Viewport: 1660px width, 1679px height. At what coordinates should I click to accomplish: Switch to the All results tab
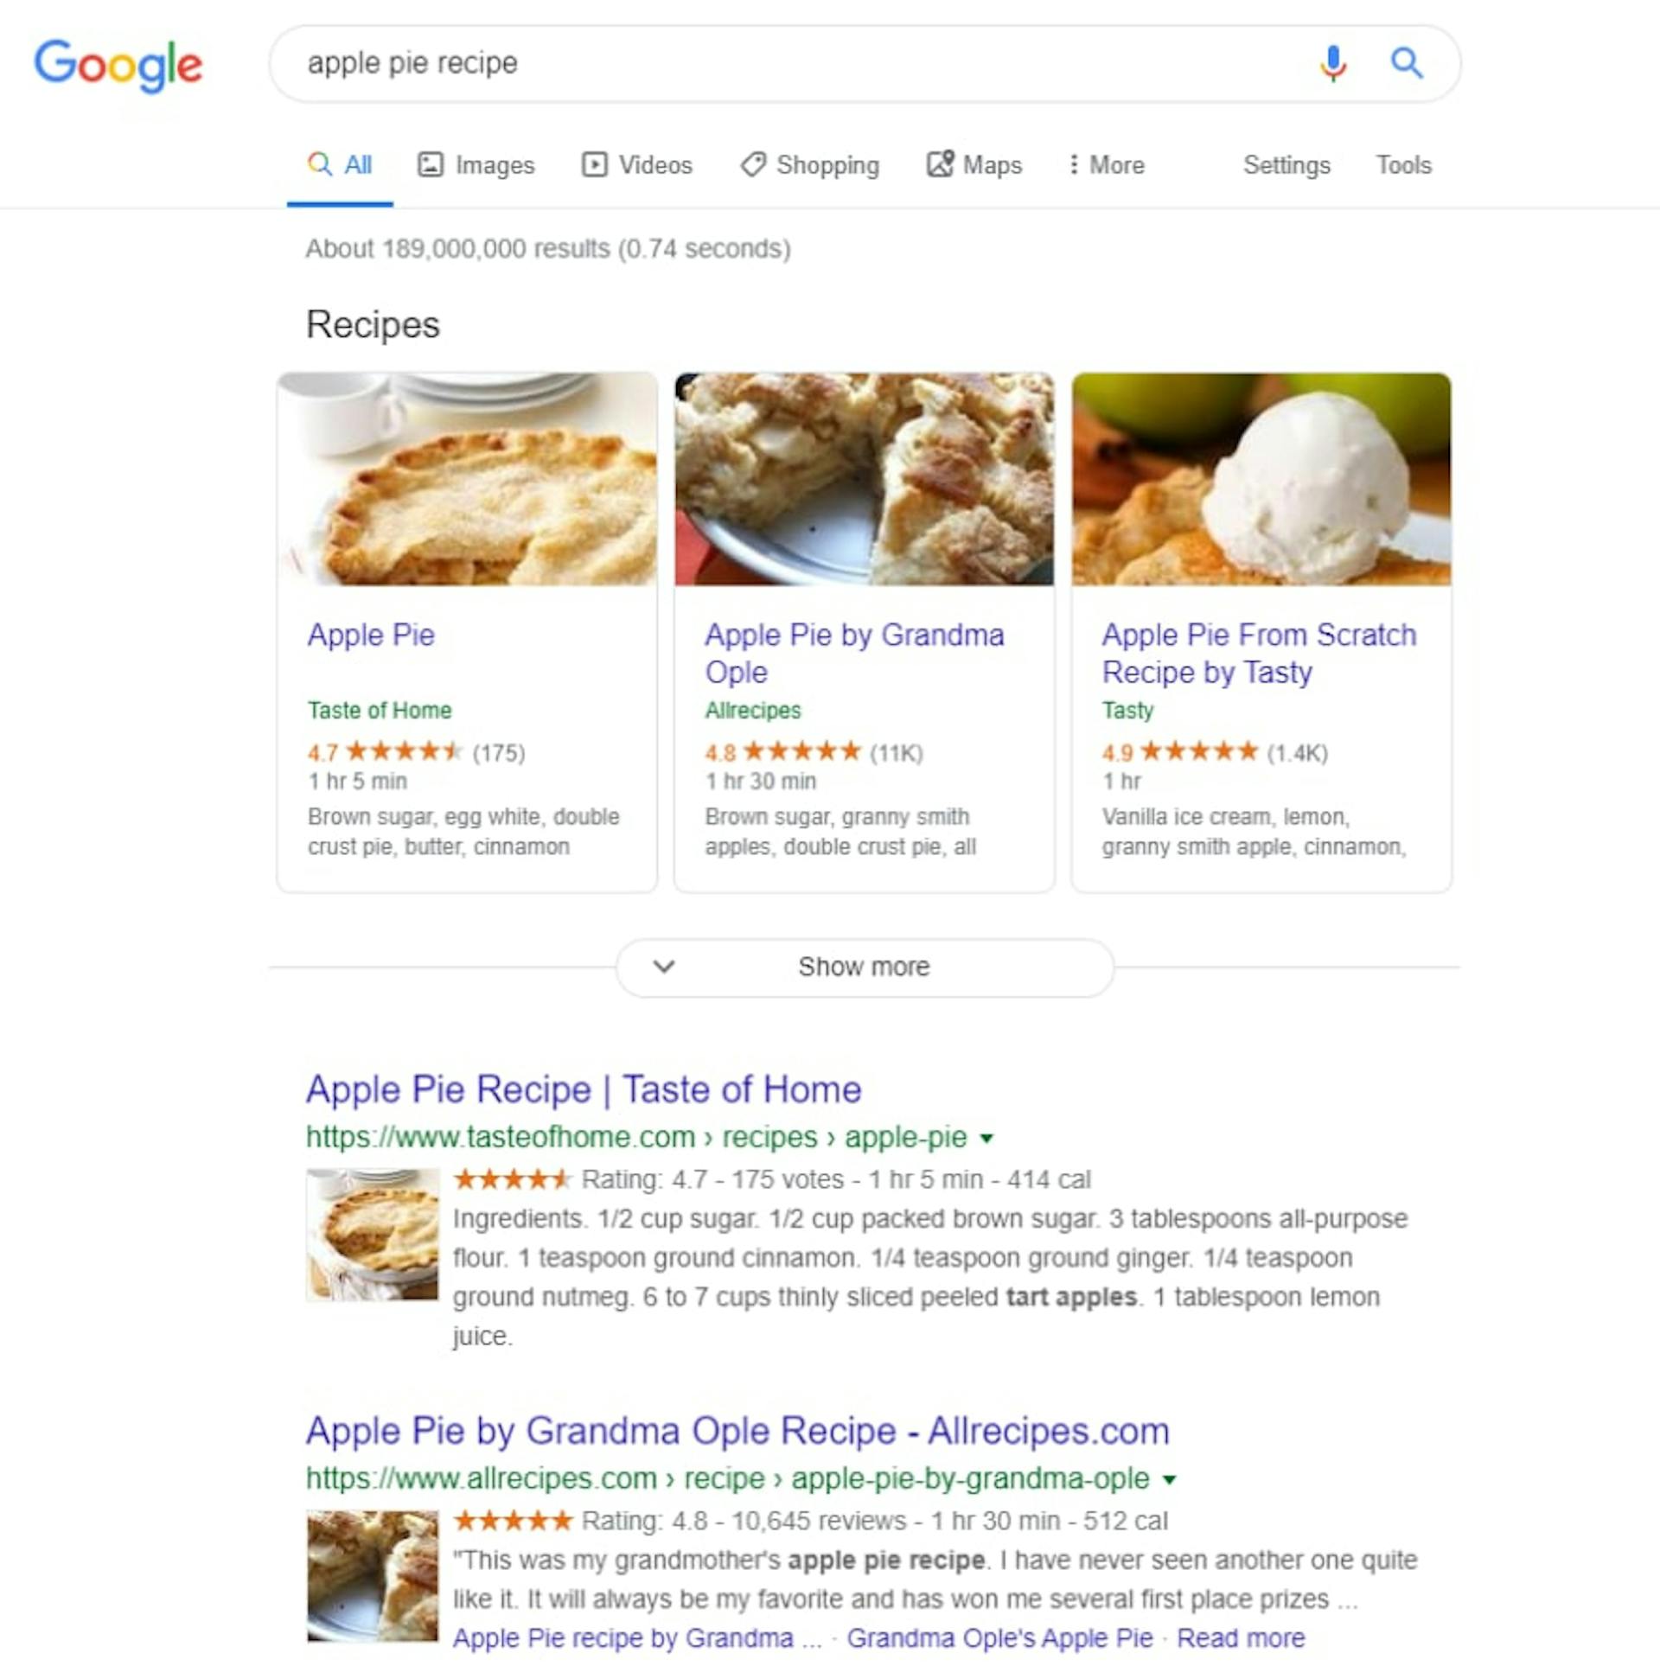point(341,165)
